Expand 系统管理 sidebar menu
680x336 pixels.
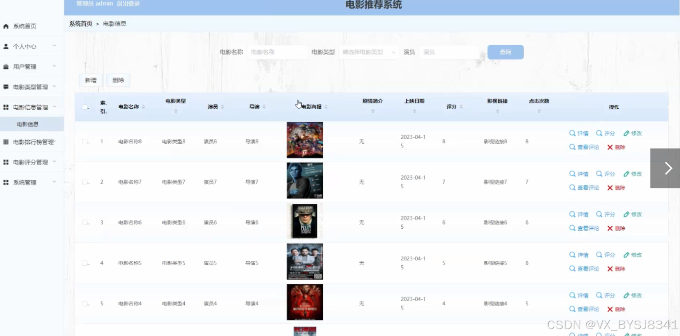pos(54,182)
